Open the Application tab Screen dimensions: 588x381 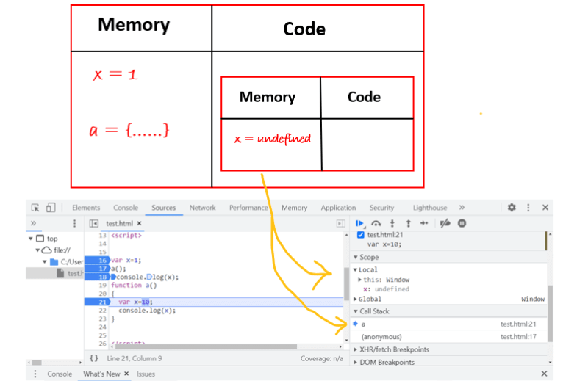[x=338, y=208]
